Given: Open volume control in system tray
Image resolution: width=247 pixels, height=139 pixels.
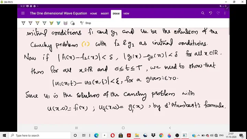Looking at the screenshot, I should point(212,135).
